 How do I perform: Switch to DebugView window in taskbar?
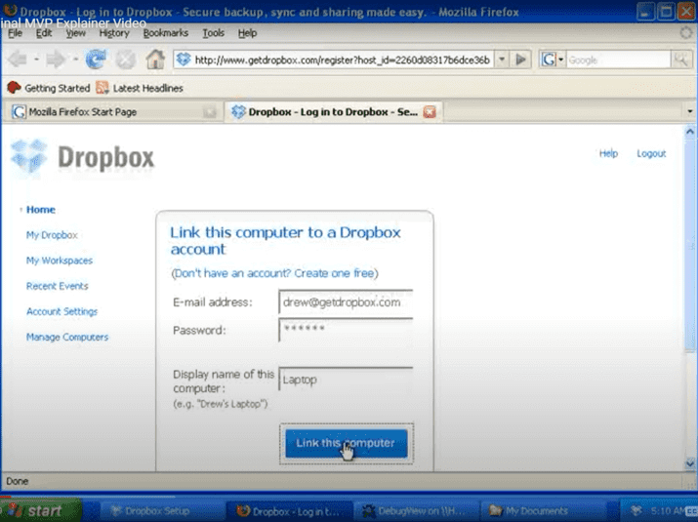414,511
